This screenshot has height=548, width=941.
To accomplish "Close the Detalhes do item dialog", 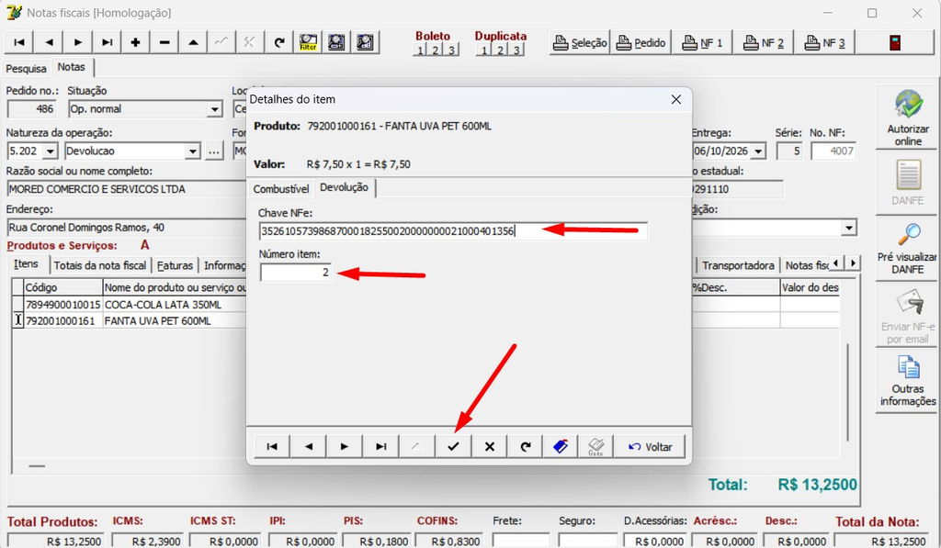I will [675, 99].
